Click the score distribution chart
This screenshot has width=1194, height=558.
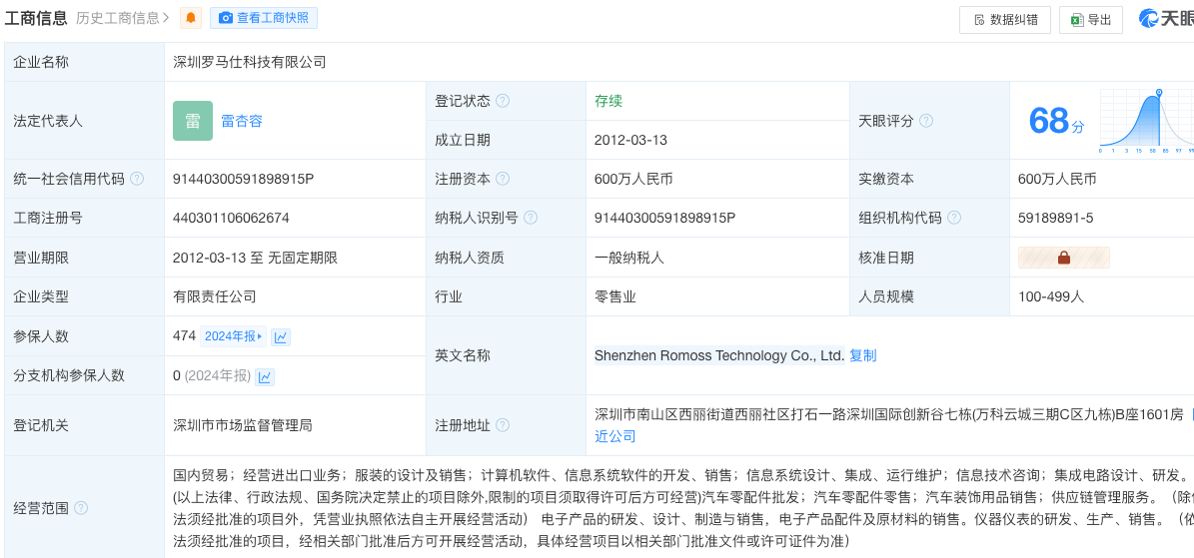click(1146, 122)
